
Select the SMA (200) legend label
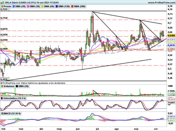(79, 7)
